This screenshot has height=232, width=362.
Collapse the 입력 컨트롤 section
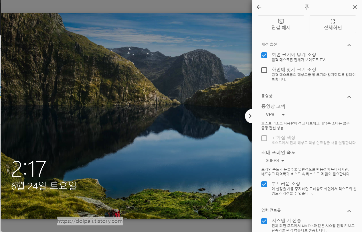tap(349, 211)
